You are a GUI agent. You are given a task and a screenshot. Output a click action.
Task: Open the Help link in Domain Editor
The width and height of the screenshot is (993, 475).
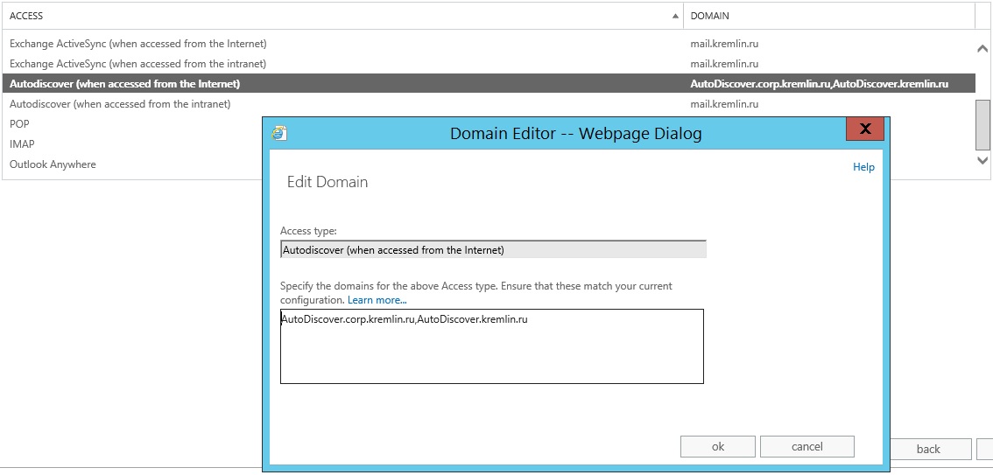point(863,167)
